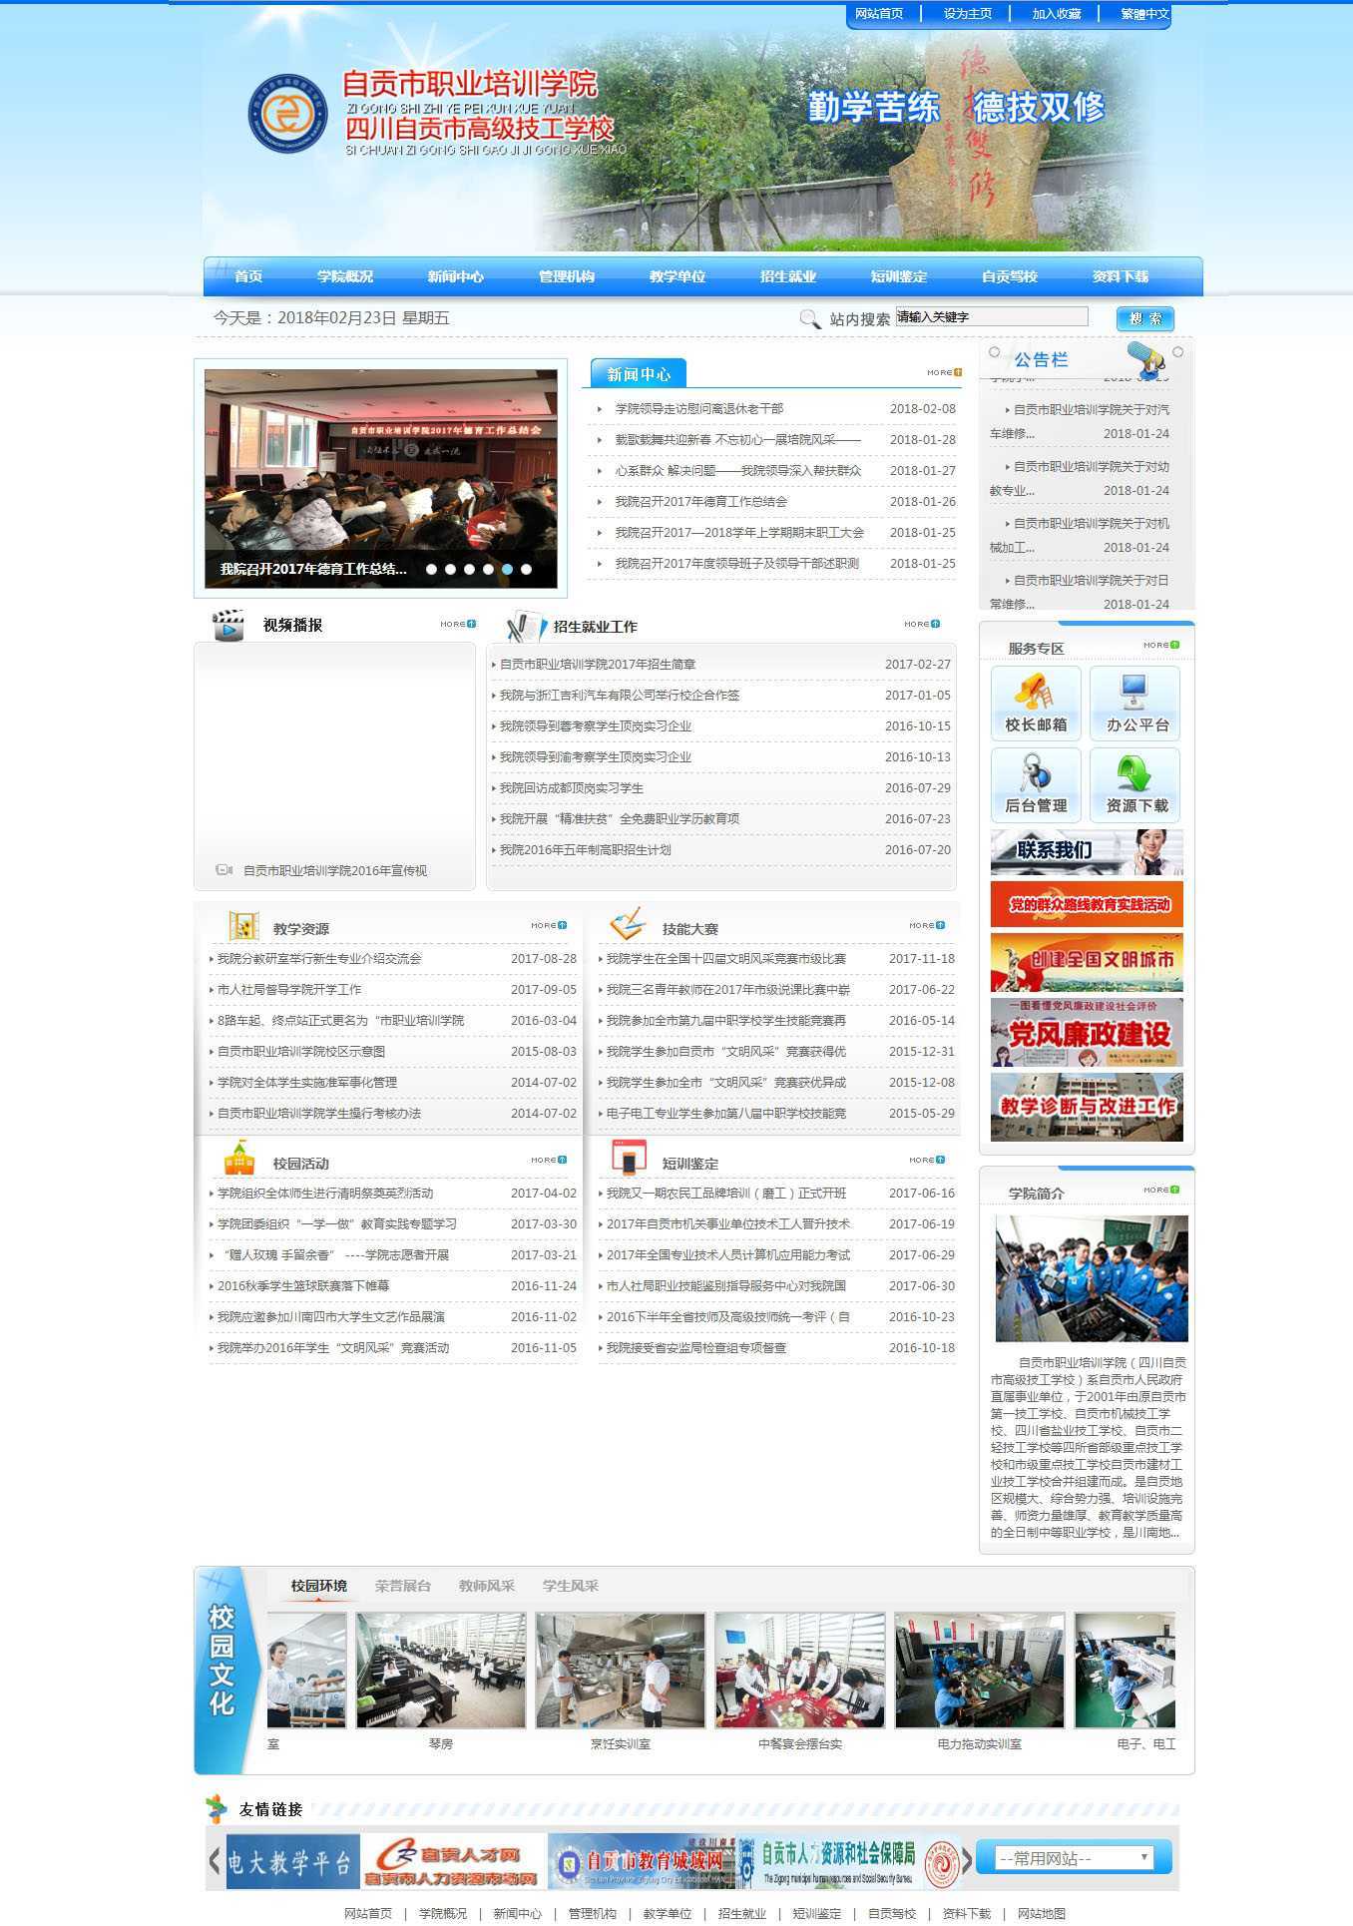Viewport: 1353px width, 1926px height.
Task: Click the school logo emblem in header
Action: click(x=287, y=113)
